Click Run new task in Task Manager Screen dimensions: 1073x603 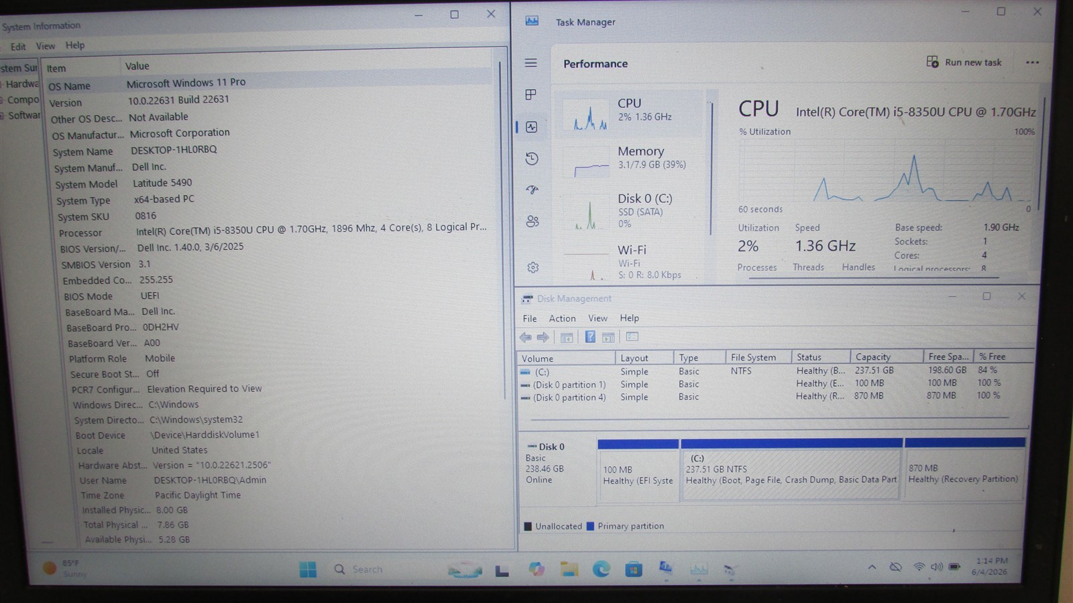[964, 62]
